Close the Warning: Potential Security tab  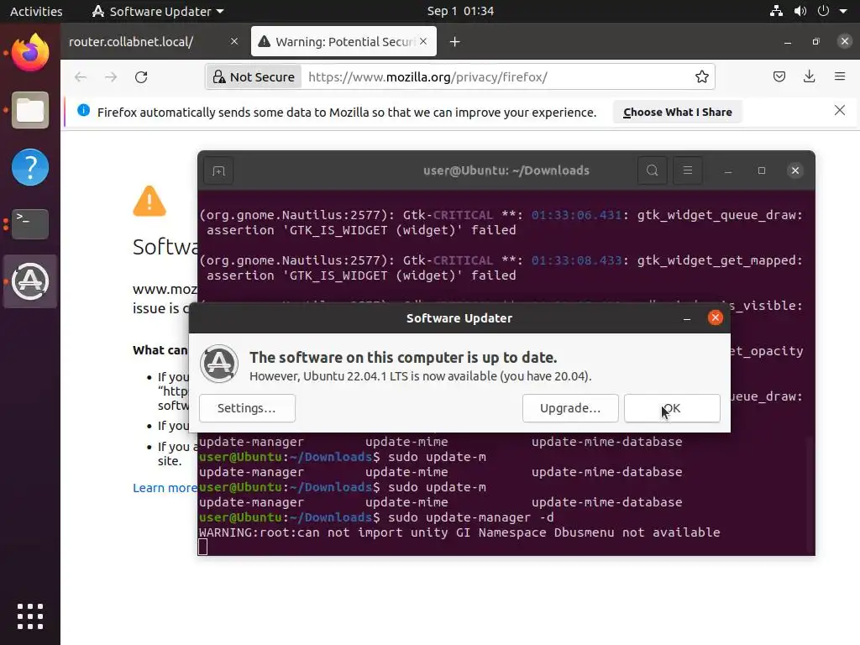[x=423, y=41]
